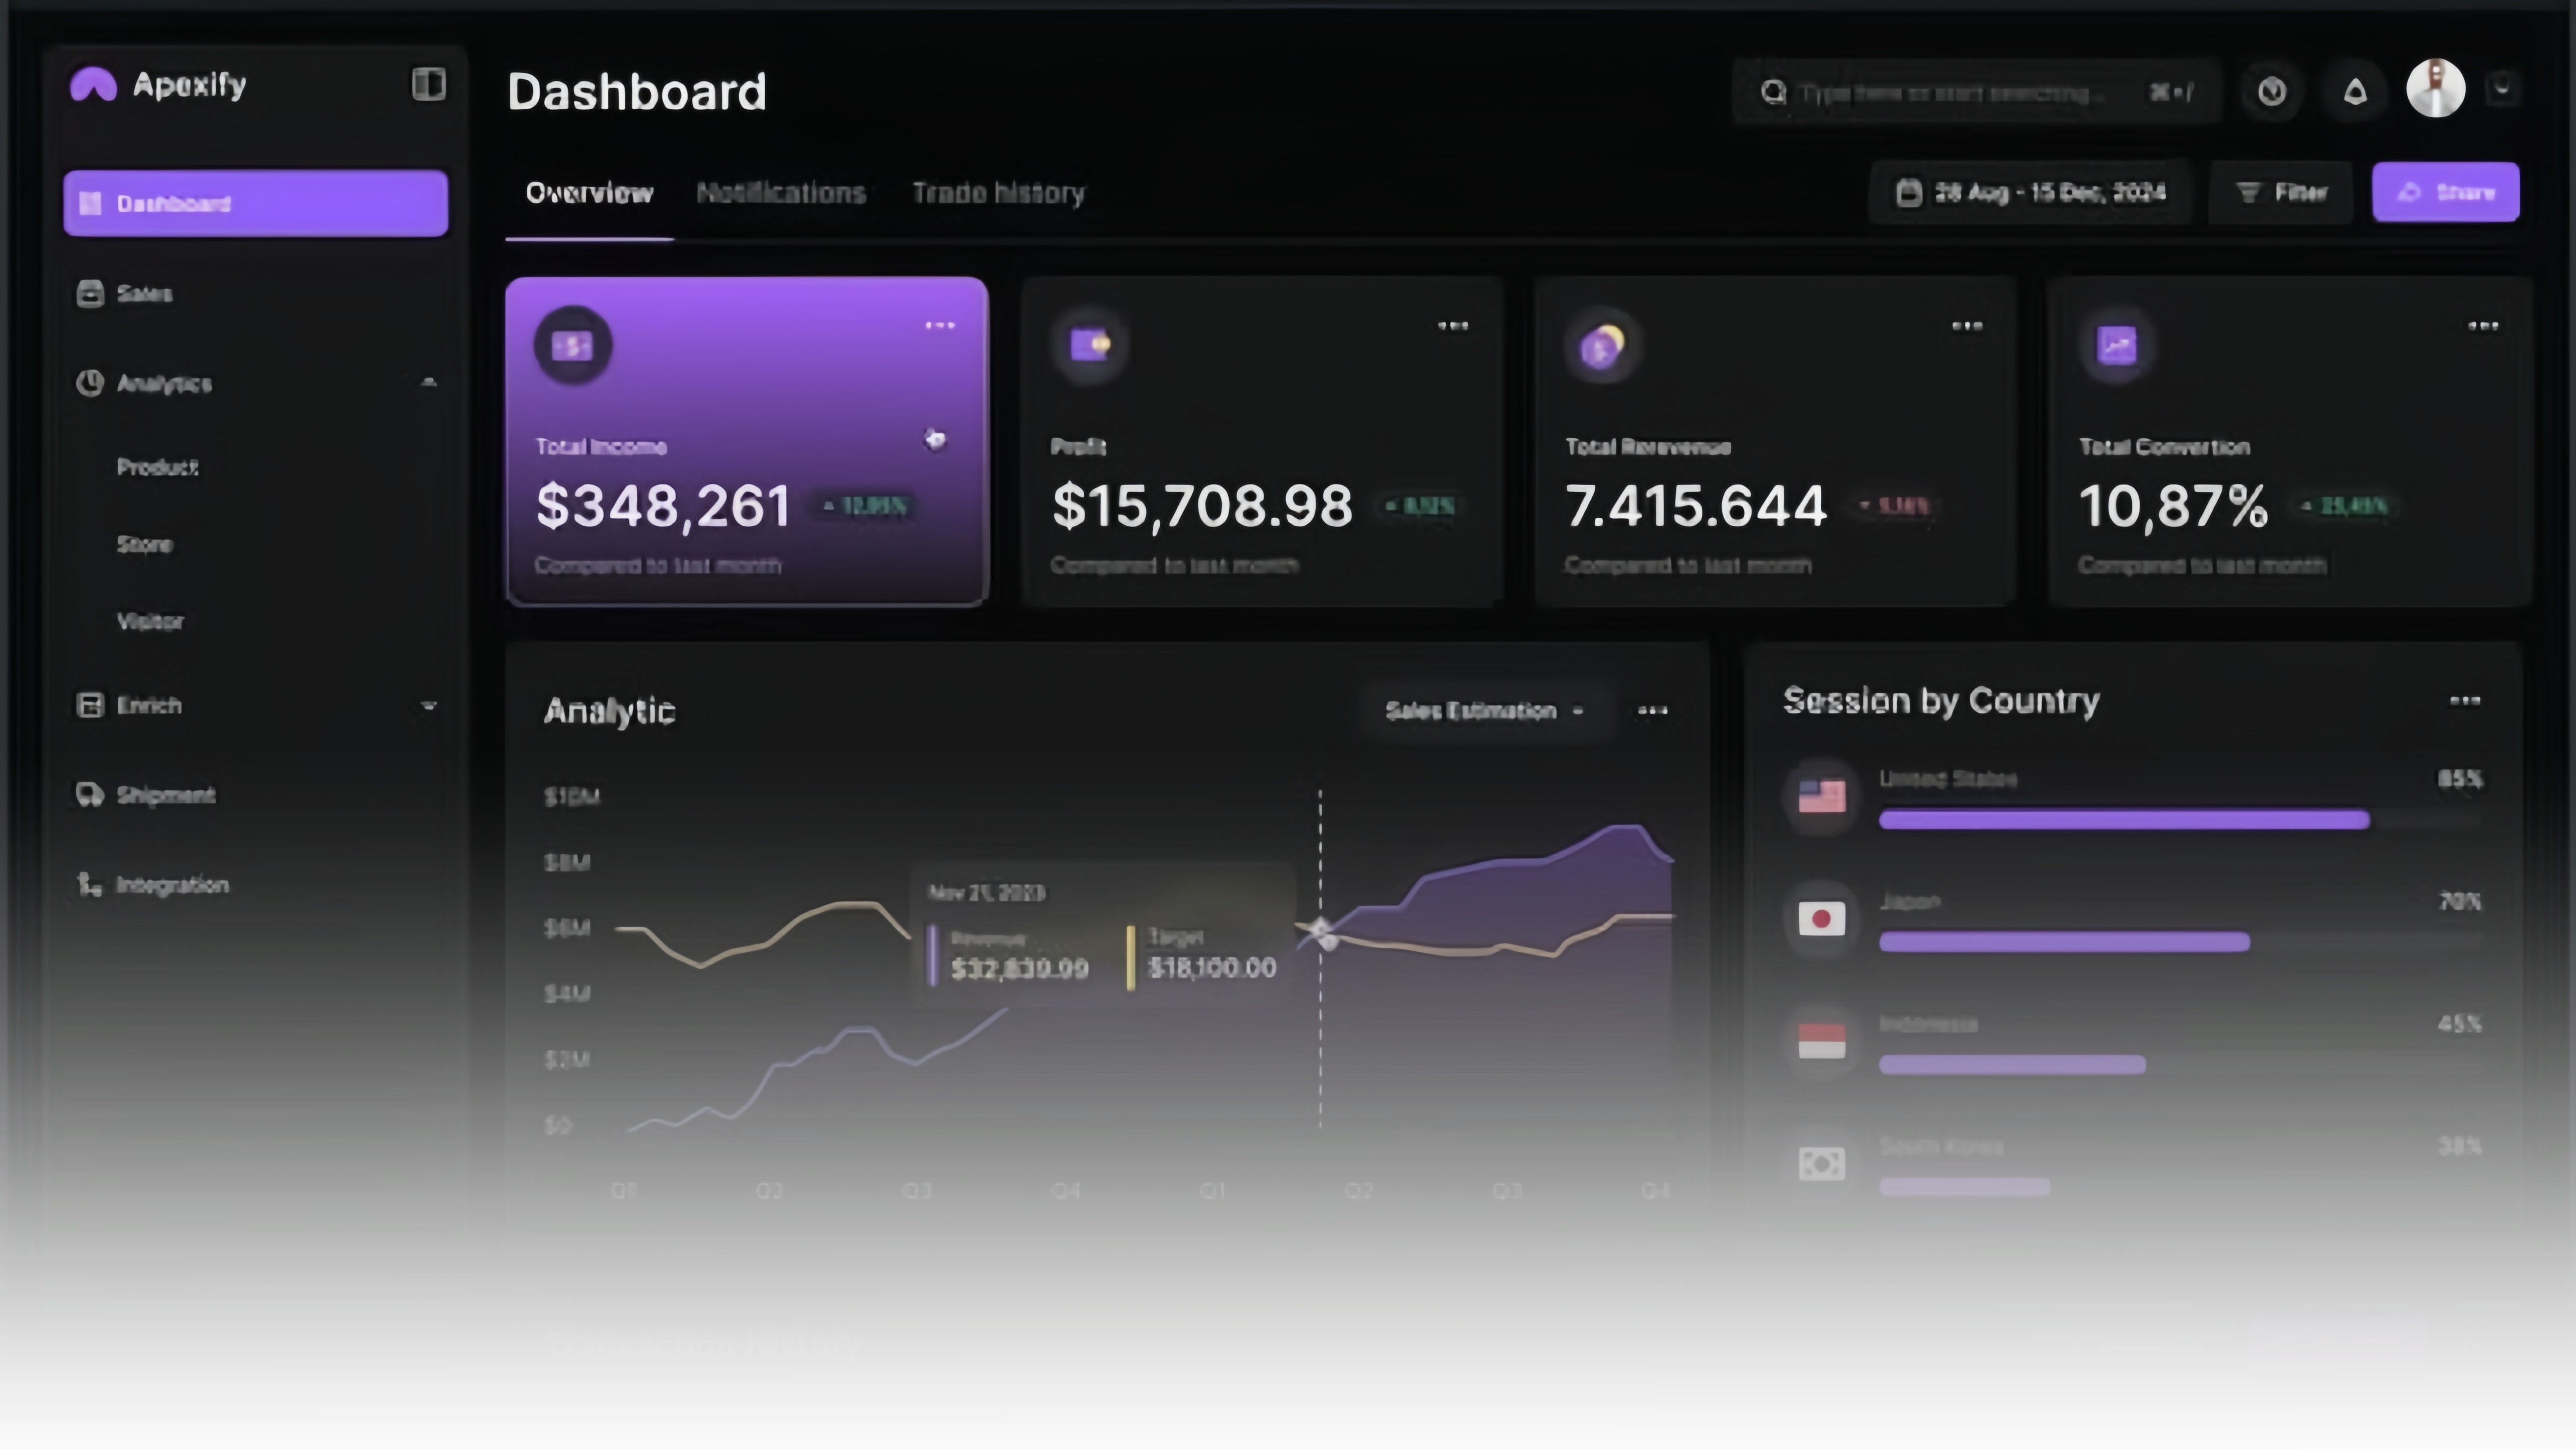Open the user profile avatar
Viewport: 2576px width, 1449px height.
pyautogui.click(x=2435, y=89)
